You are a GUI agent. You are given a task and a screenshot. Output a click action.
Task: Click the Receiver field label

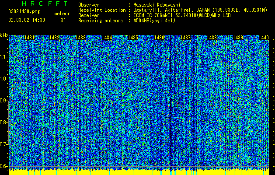click(x=89, y=15)
